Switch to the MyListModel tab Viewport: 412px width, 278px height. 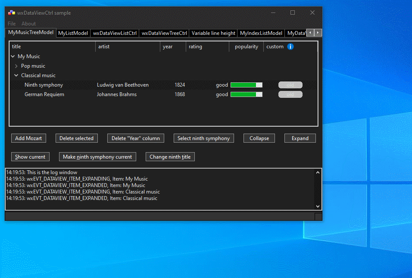click(x=73, y=33)
